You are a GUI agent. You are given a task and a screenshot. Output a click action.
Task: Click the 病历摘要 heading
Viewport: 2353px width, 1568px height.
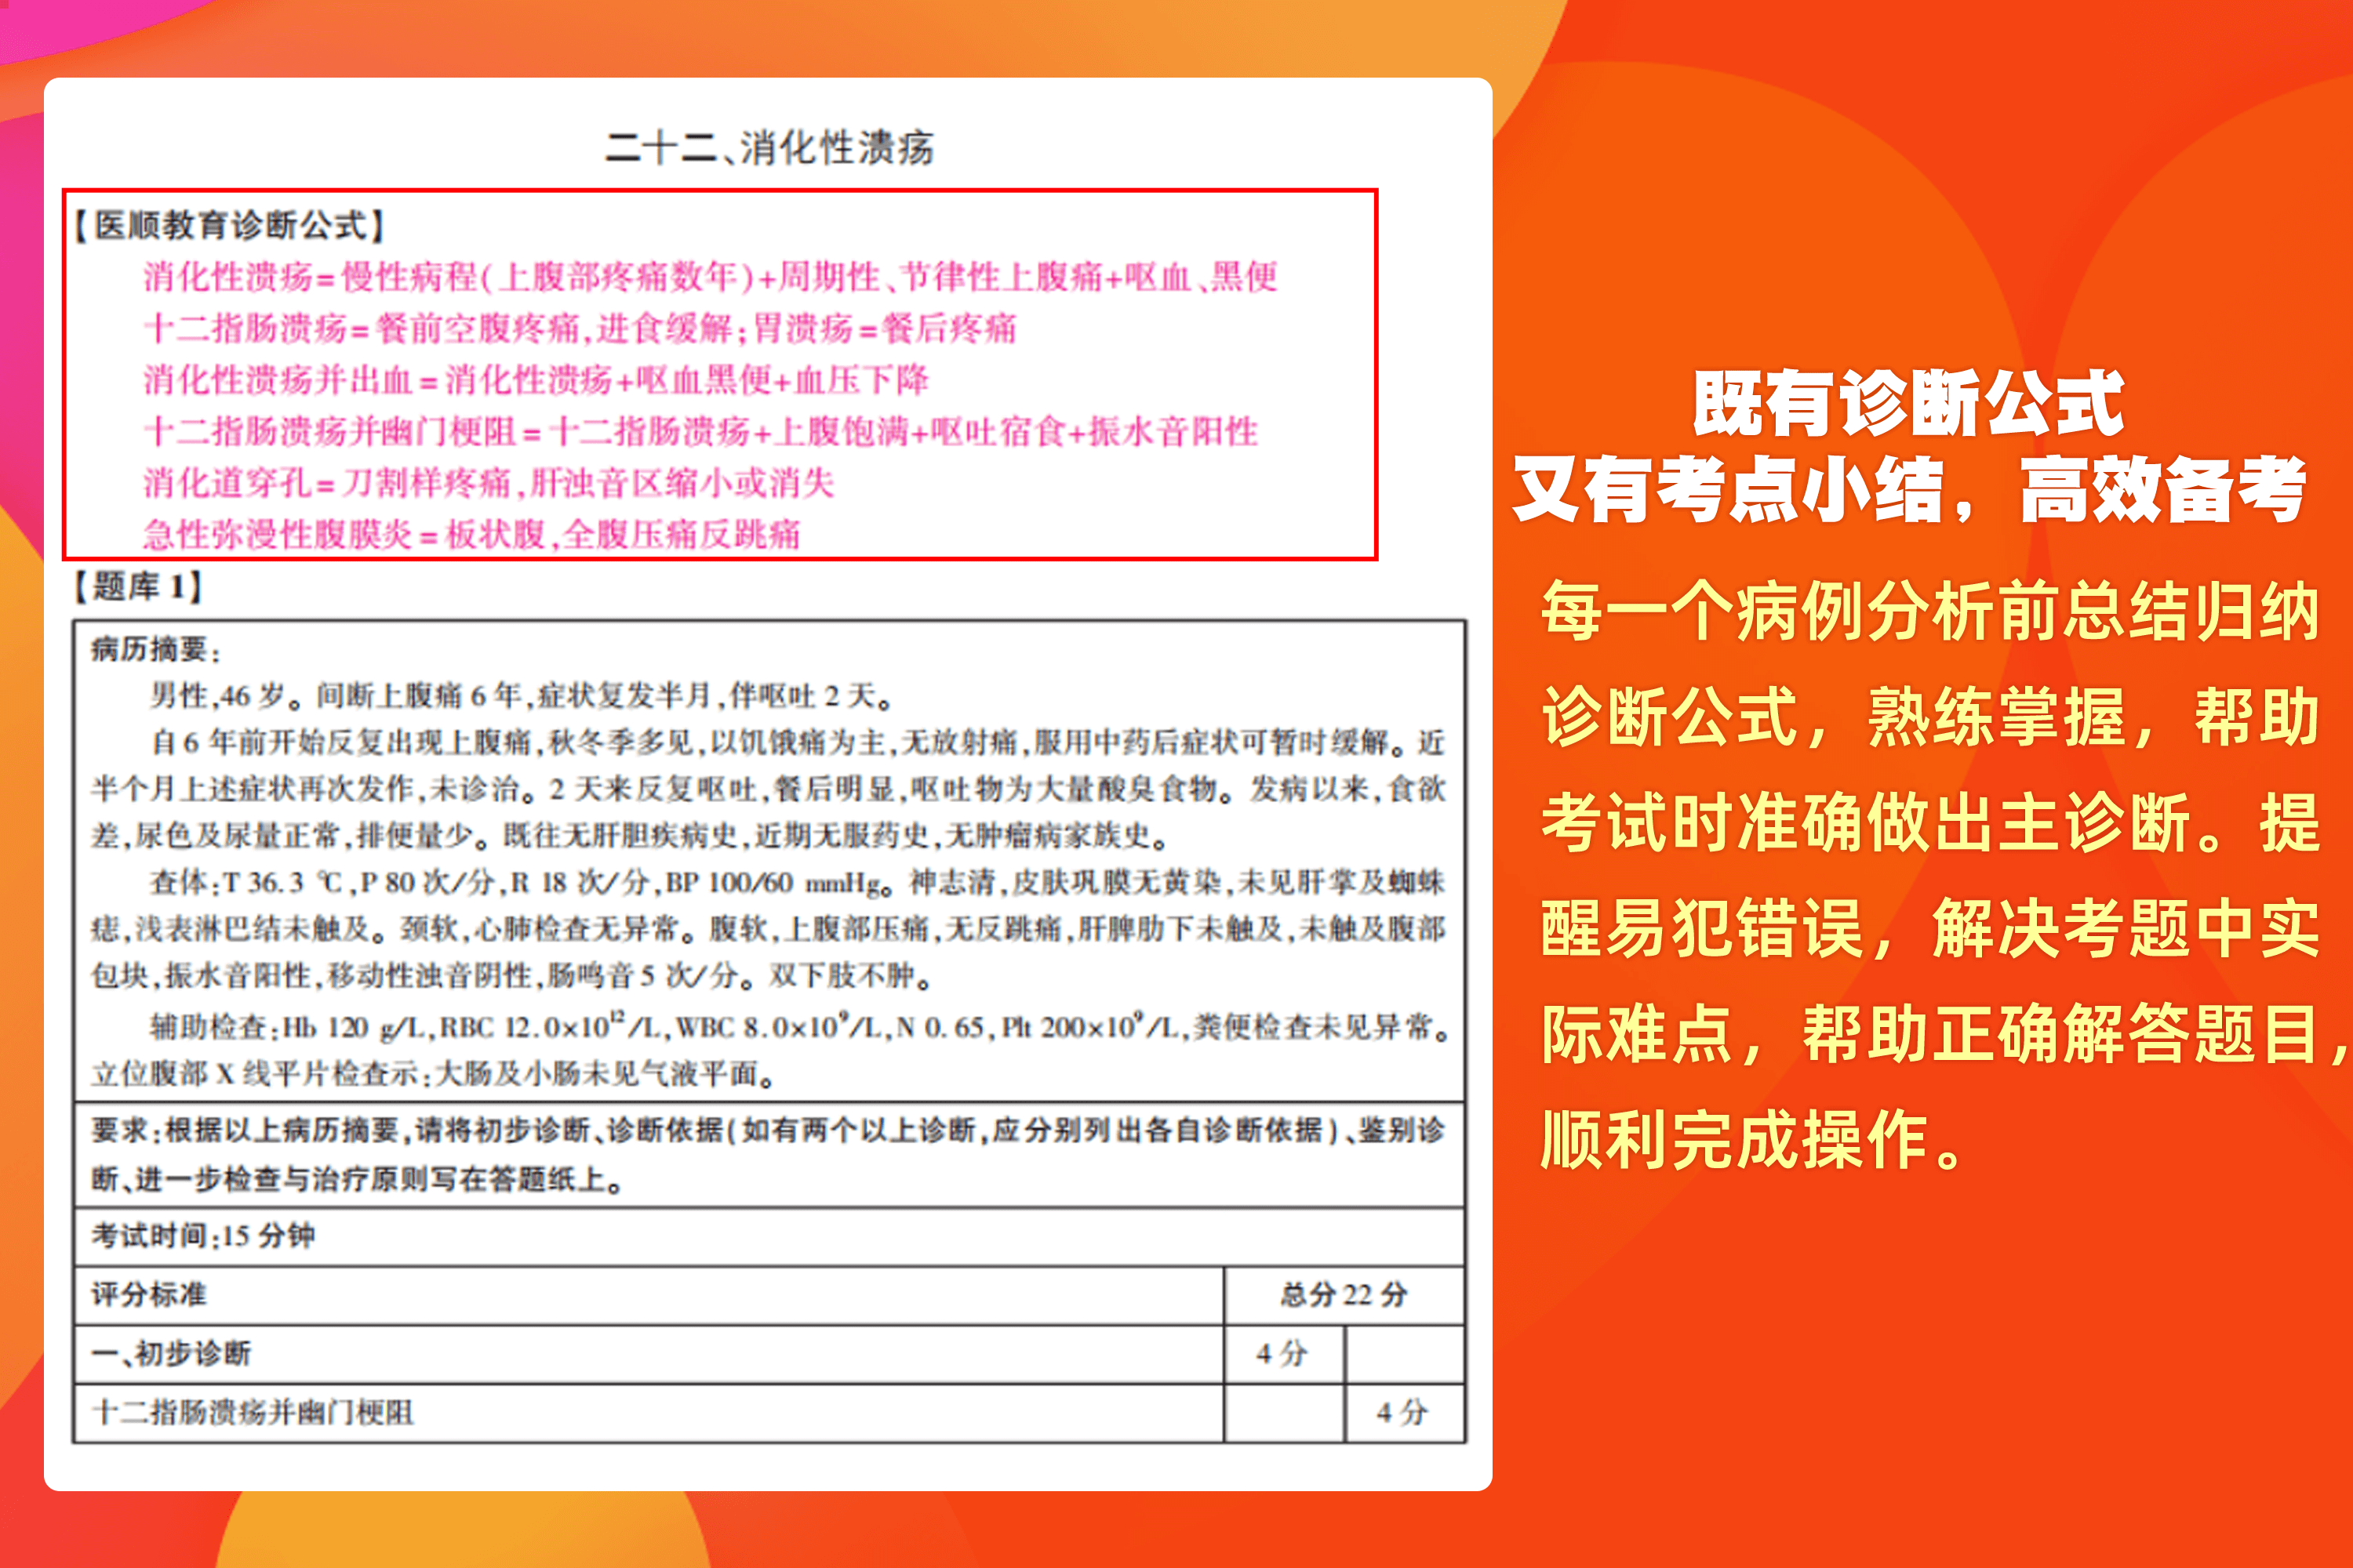point(155,650)
